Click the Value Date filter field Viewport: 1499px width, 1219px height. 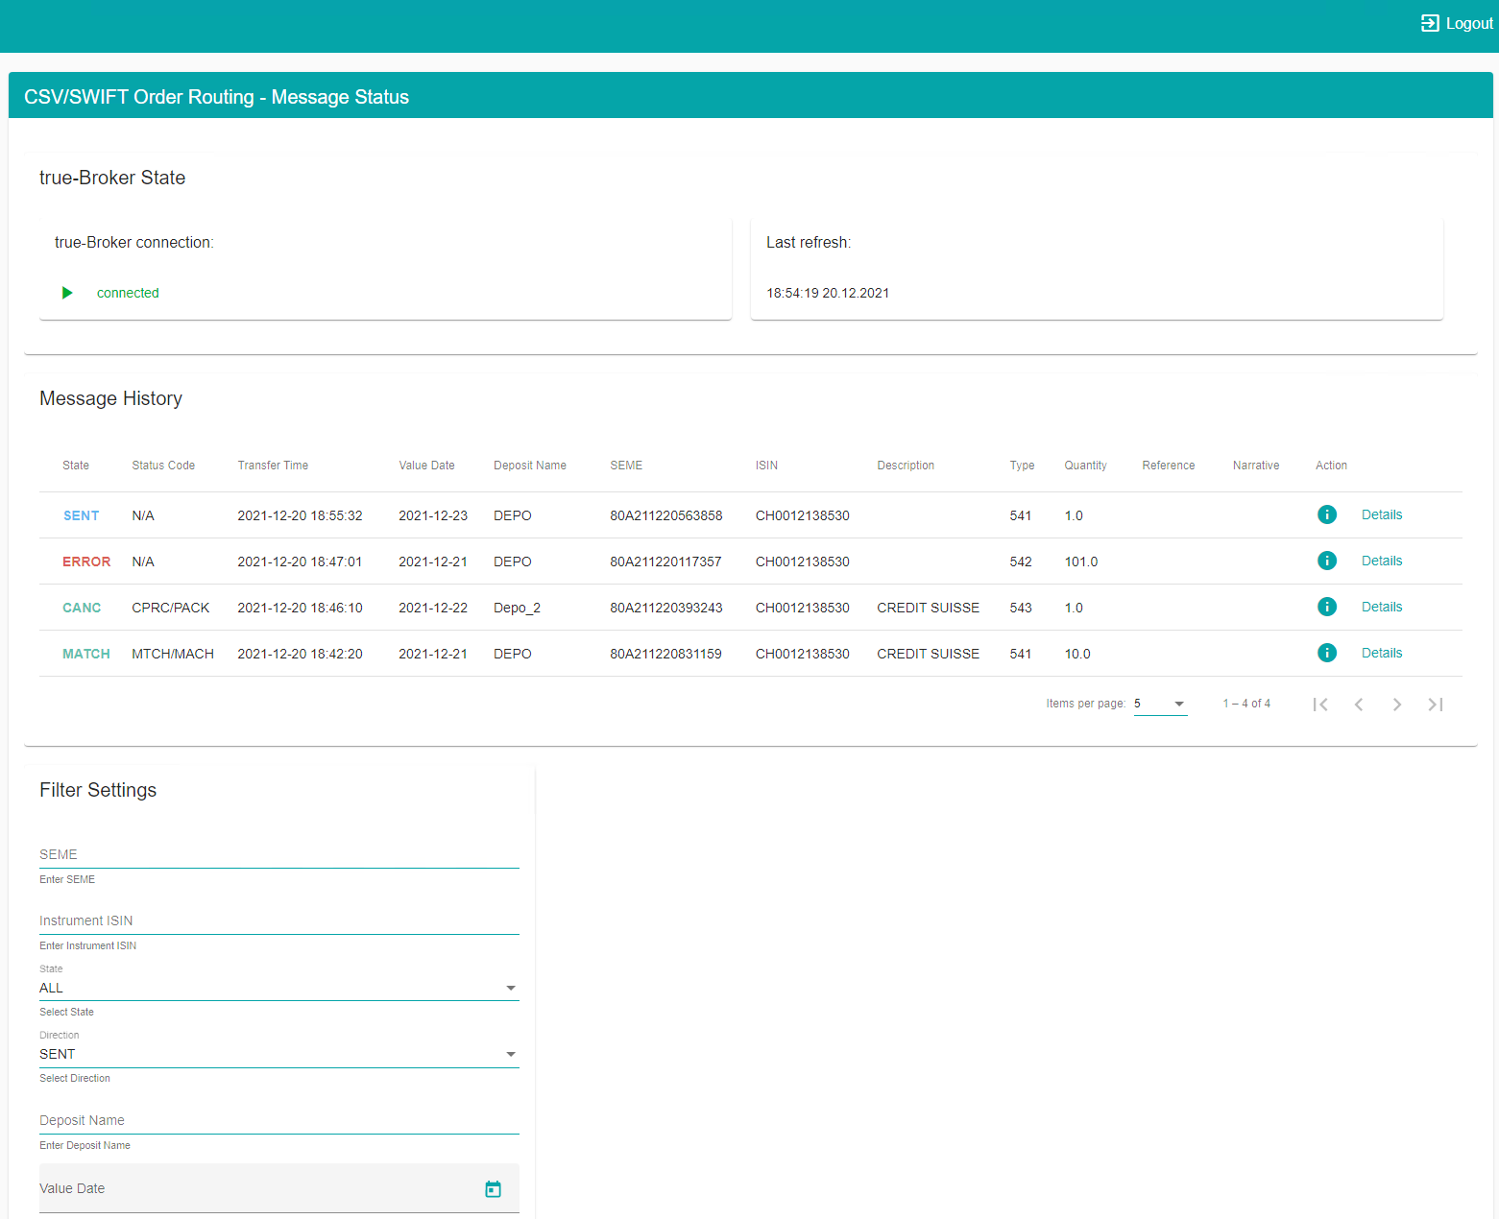pos(278,1188)
